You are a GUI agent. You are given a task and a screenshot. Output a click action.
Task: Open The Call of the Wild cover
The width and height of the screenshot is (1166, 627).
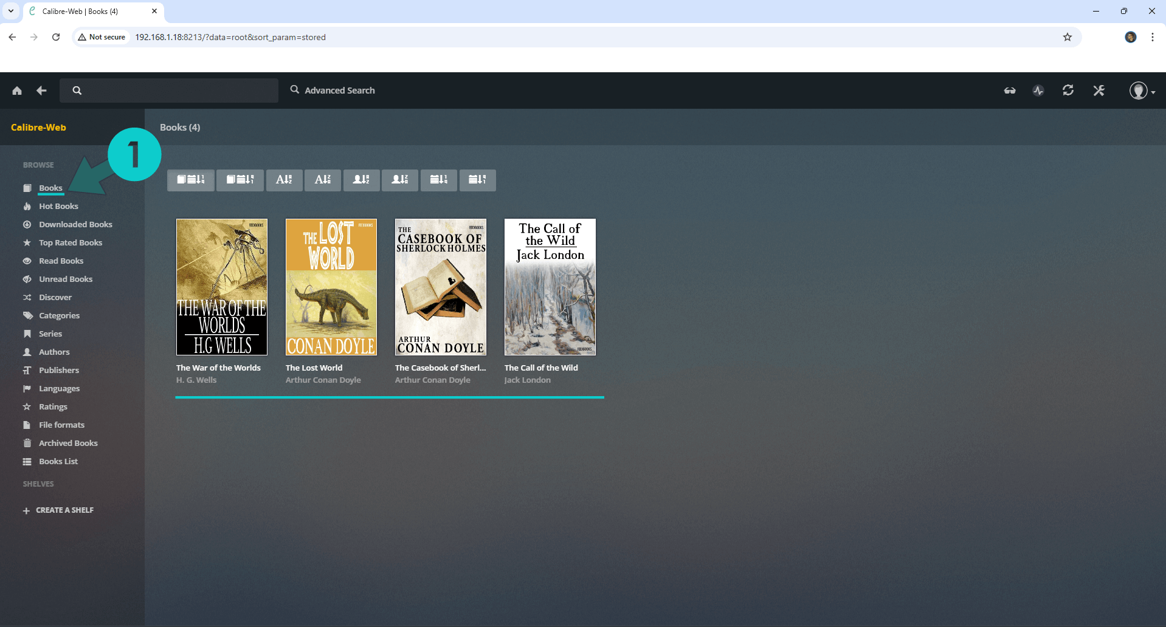pyautogui.click(x=550, y=287)
